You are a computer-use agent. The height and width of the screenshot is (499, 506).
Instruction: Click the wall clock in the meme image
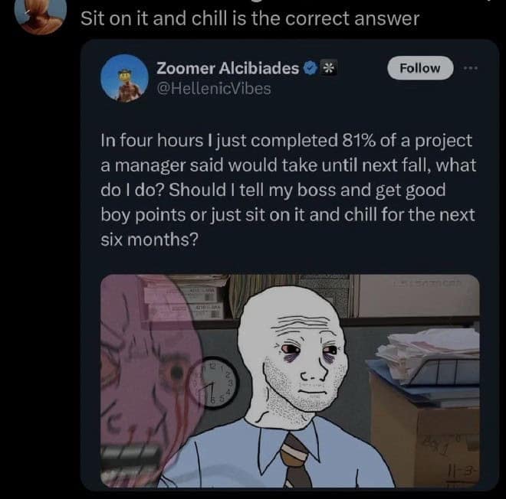click(x=214, y=383)
